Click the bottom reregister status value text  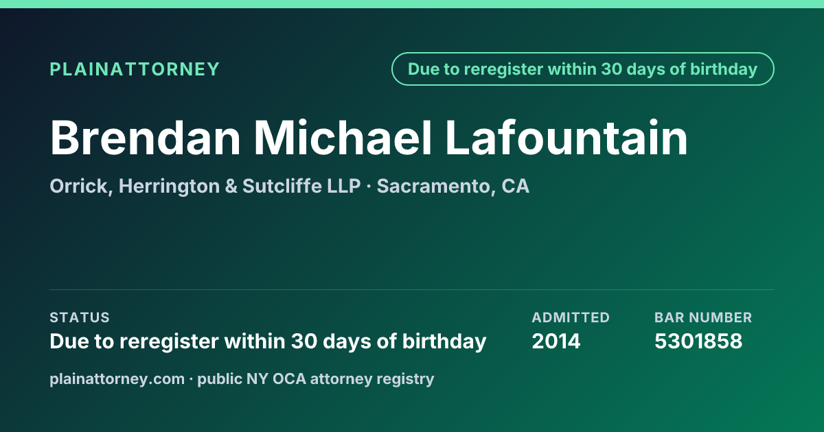click(x=268, y=341)
